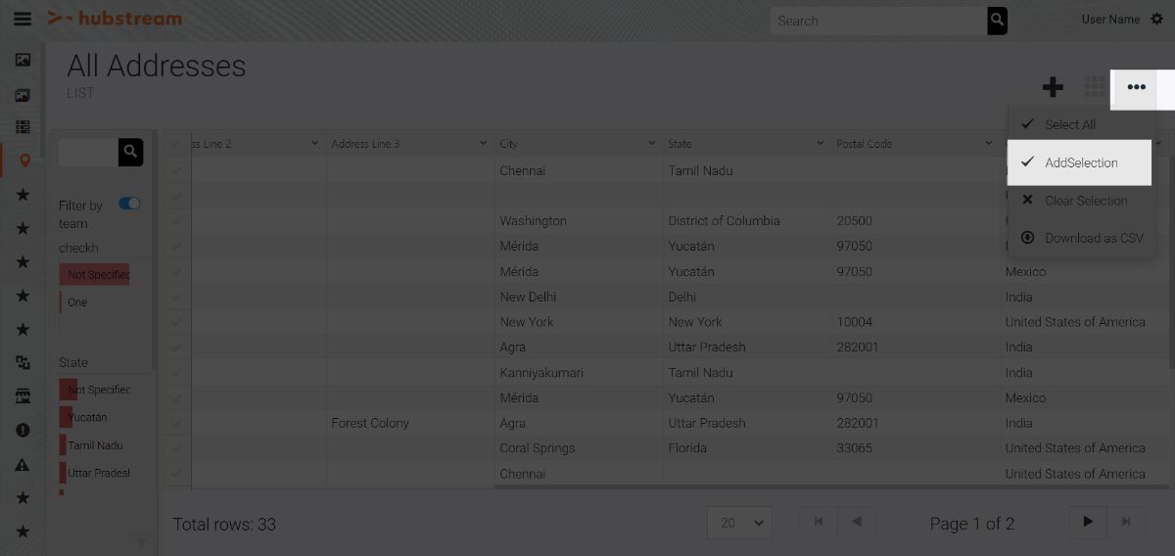1175x556 pixels.
Task: Click the Forest Colony cell
Action: 370,423
